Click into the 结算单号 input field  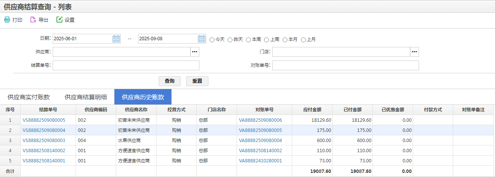point(126,65)
